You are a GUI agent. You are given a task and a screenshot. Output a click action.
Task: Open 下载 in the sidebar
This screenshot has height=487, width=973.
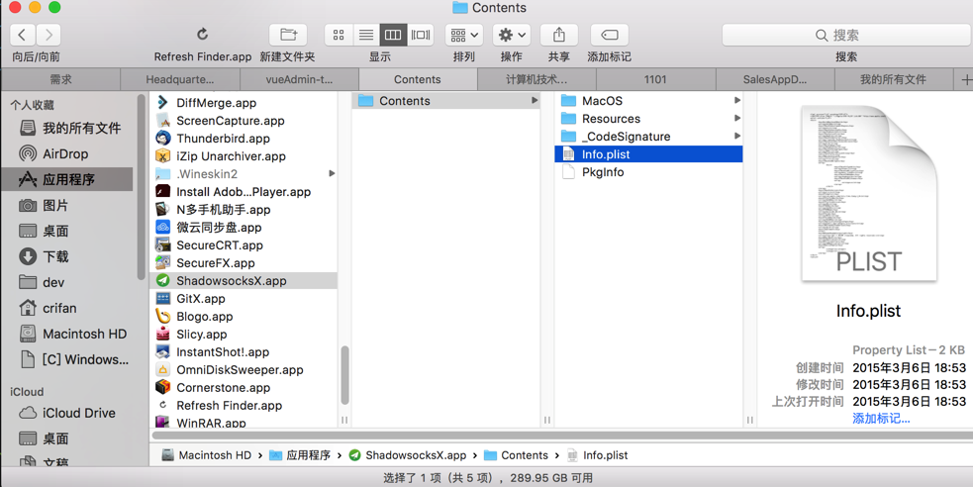(69, 256)
